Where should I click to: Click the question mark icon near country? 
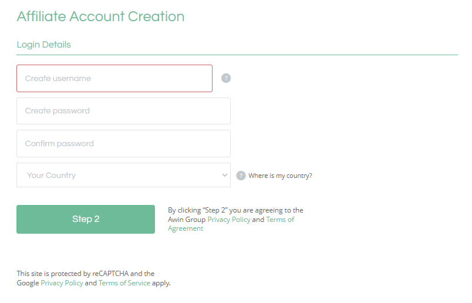[x=241, y=176]
